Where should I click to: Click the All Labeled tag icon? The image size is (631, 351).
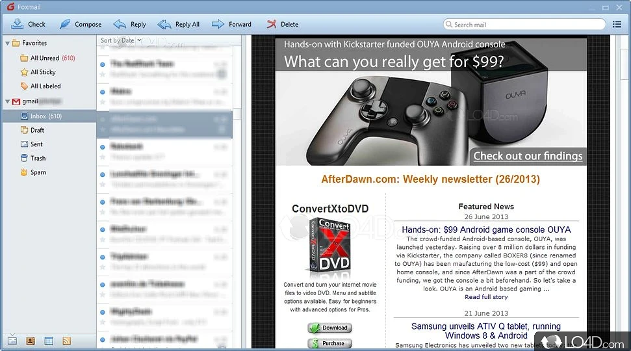pos(24,86)
